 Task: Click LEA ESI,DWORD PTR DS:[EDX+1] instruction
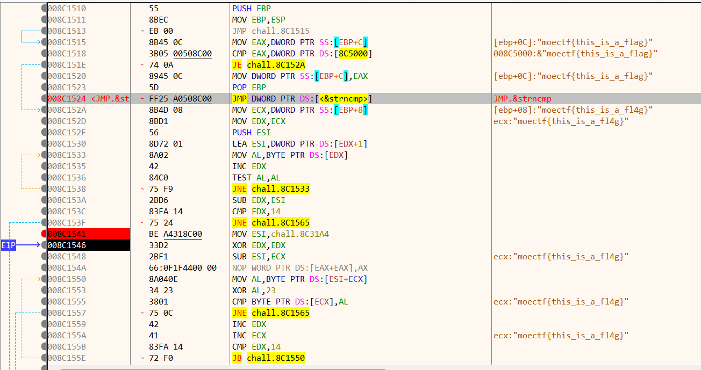(x=300, y=144)
